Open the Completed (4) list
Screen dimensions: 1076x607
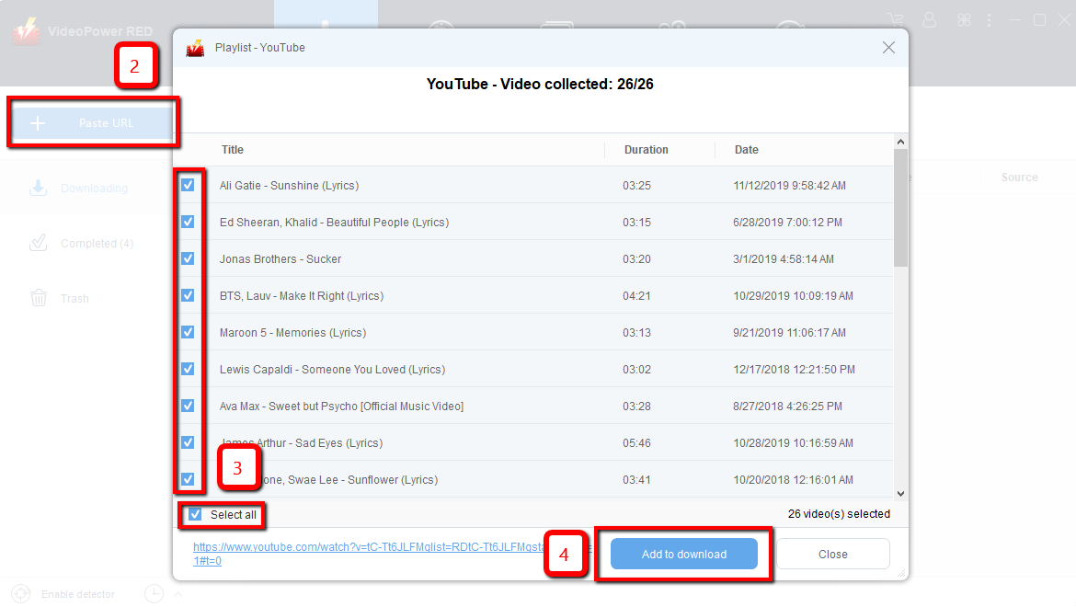point(97,244)
